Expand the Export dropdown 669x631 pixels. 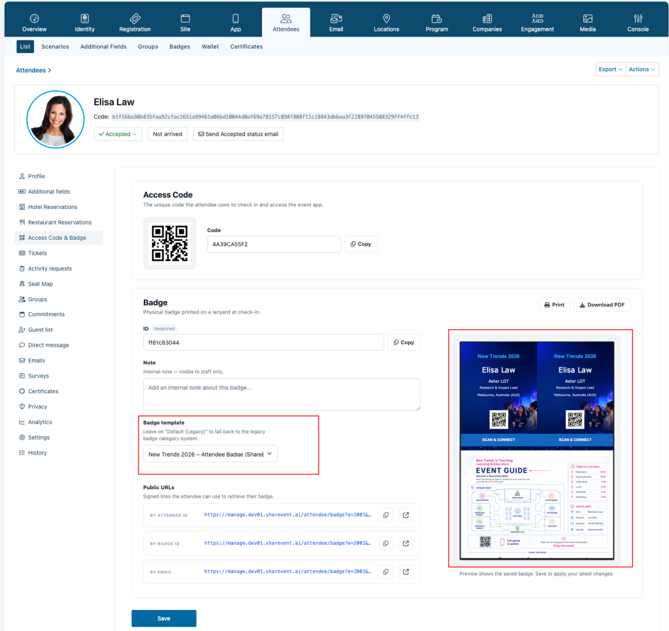click(x=611, y=69)
